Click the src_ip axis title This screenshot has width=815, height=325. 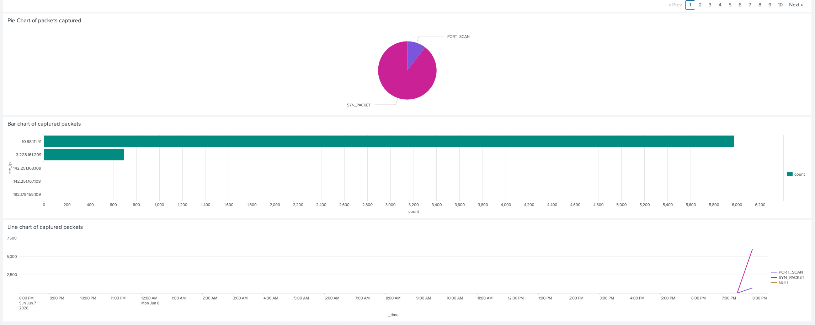pyautogui.click(x=10, y=168)
